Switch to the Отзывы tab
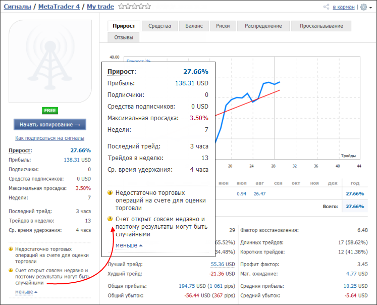The width and height of the screenshot is (377, 305). click(124, 37)
